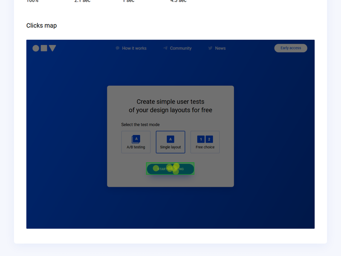Click the speech bubble icon beside How it works
This screenshot has width=341, height=256.
(117, 48)
